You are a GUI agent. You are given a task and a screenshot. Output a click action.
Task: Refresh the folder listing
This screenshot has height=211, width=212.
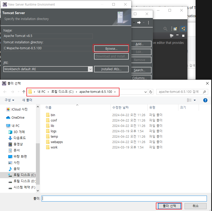[x=151, y=92]
